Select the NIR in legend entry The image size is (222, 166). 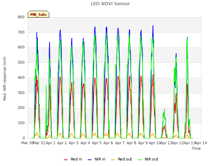(96, 159)
